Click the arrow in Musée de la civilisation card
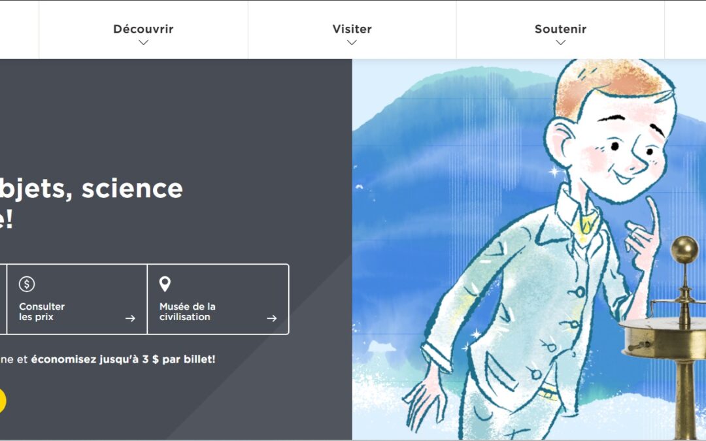 [271, 319]
